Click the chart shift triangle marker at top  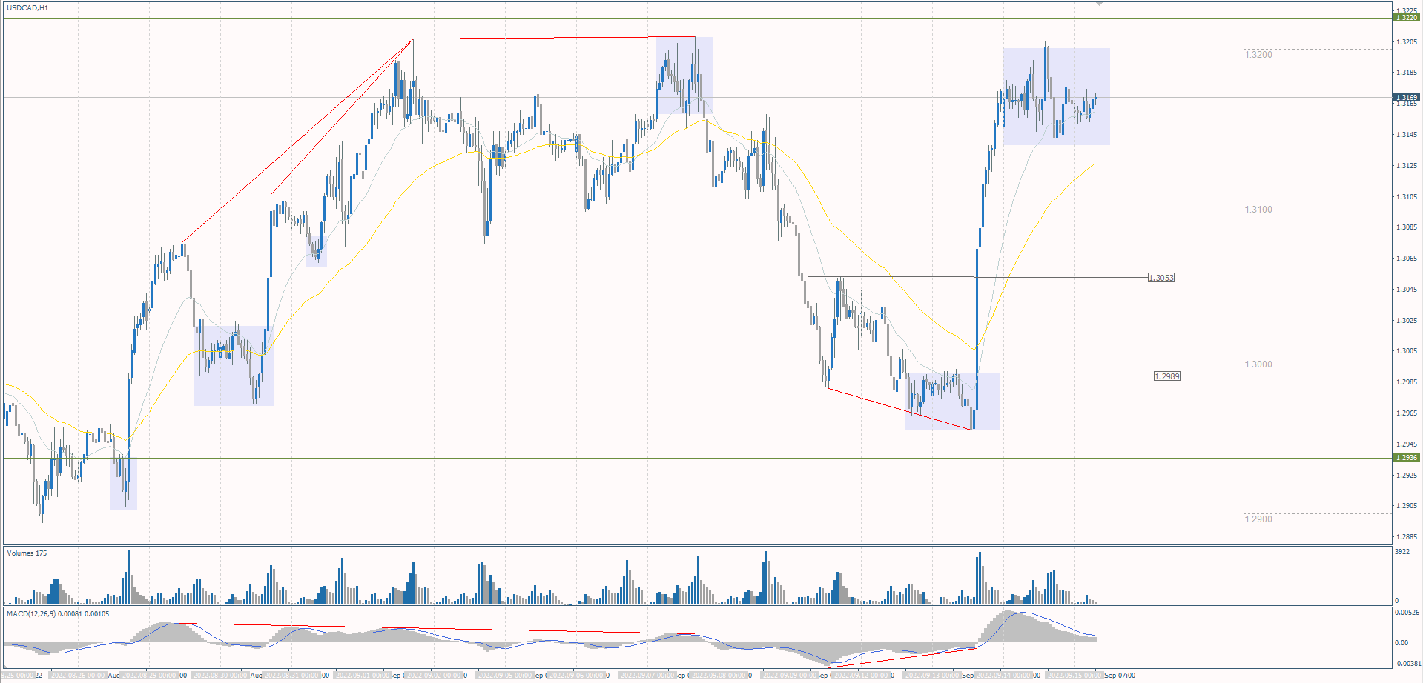point(1099,4)
